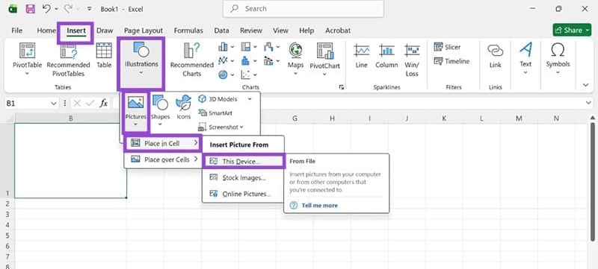Viewport: 598px width, 269px height.
Task: Open the Page Layout tab
Action: click(x=144, y=31)
